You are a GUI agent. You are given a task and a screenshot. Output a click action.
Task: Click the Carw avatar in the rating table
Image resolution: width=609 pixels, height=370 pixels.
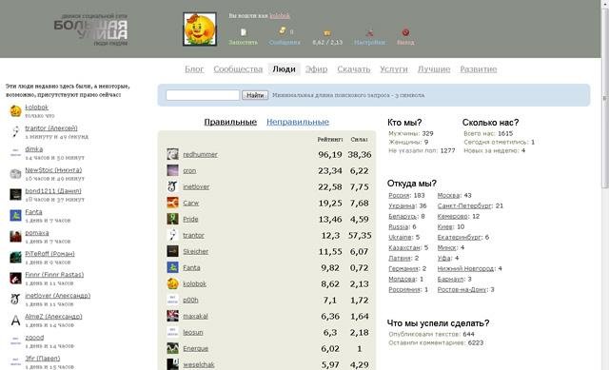pos(172,203)
